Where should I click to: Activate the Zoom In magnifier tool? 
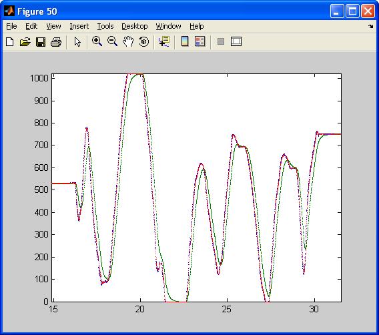[x=97, y=41]
